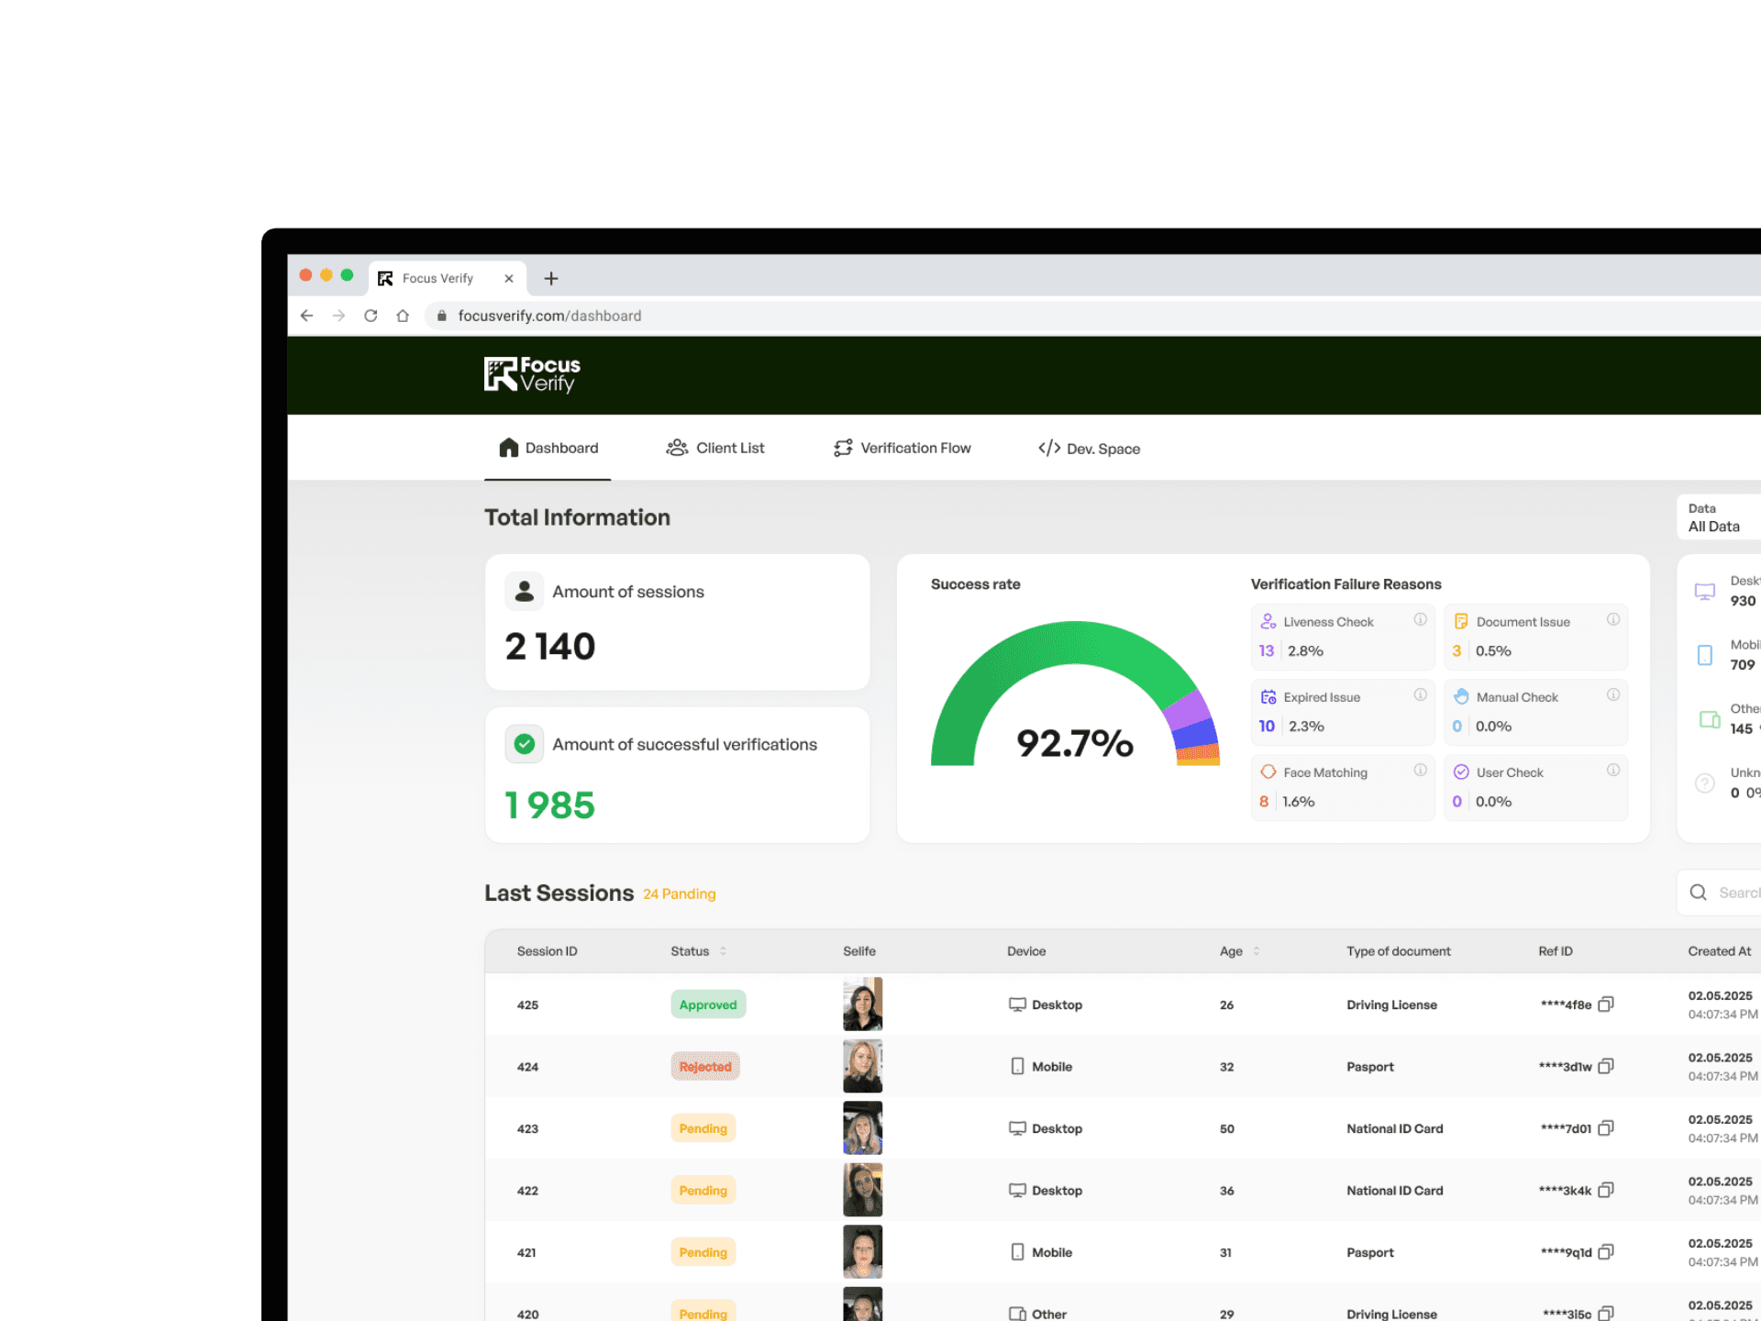
Task: Click Focus Verify logo in header
Action: pos(532,374)
